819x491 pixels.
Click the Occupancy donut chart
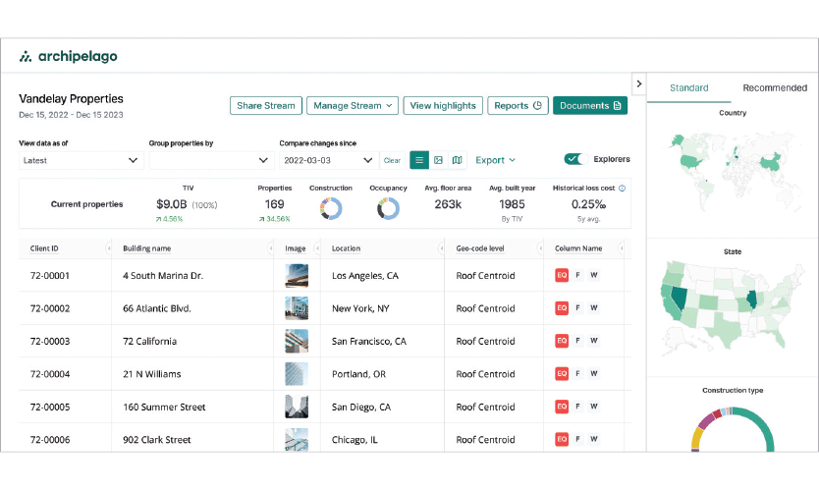[388, 208]
